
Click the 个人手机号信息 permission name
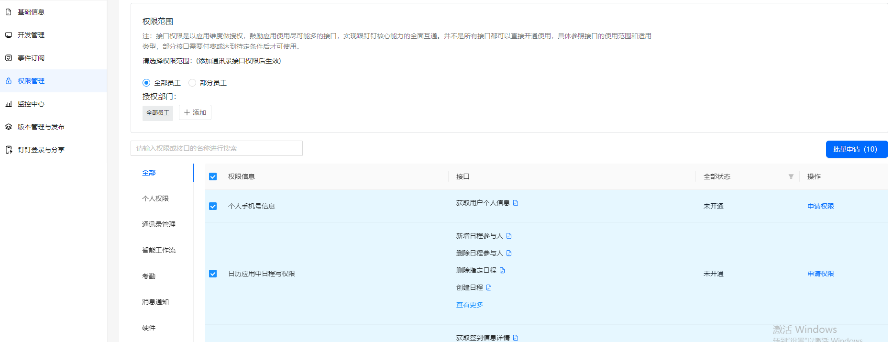(x=252, y=206)
